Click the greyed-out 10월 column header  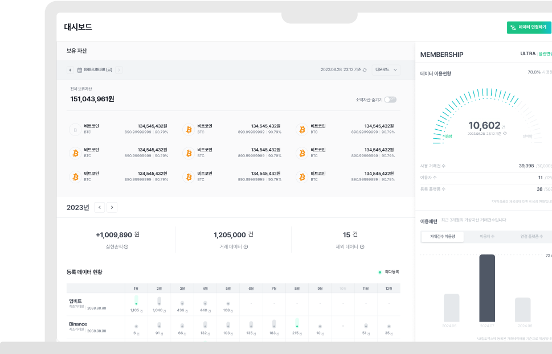(x=343, y=289)
